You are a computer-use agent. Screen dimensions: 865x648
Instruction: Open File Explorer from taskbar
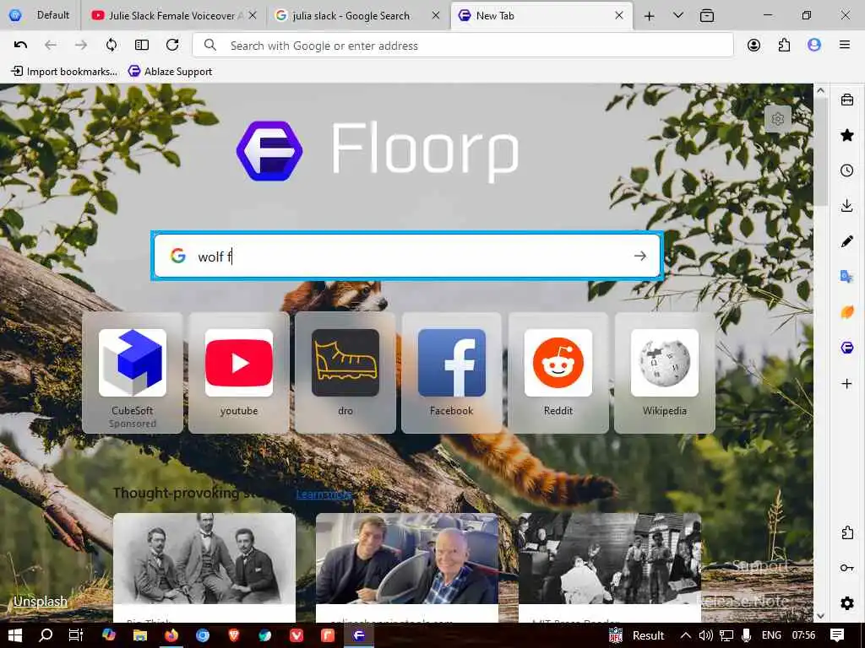[x=140, y=635]
